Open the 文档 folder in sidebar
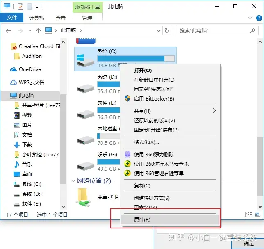Image resolution: width=264 pixels, height=249 pixels. coord(23,135)
